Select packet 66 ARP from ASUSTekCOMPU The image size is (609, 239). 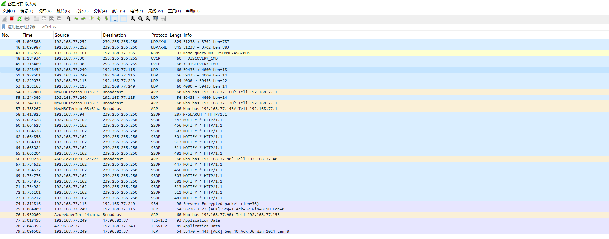click(x=304, y=159)
